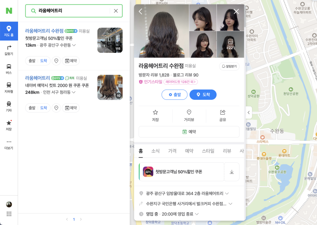Click location pin icon for 인천 result
Image resolution: width=317 pixels, height=225 pixels.
click(57, 108)
